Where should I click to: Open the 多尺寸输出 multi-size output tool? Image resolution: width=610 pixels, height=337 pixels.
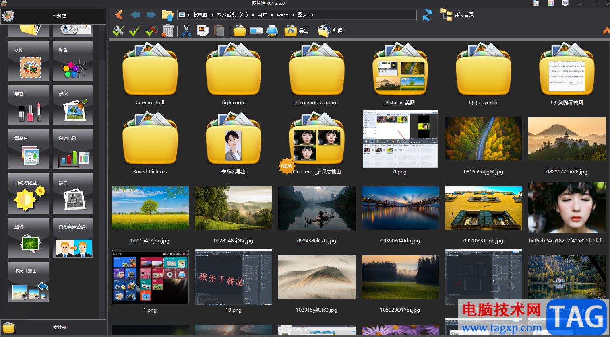(29, 282)
